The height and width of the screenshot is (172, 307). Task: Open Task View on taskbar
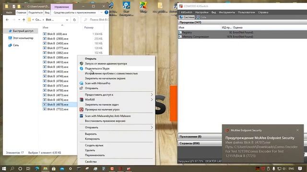point(28,169)
